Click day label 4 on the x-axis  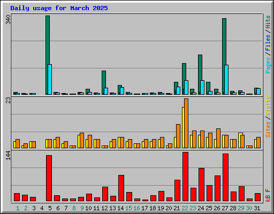pyautogui.click(x=42, y=208)
